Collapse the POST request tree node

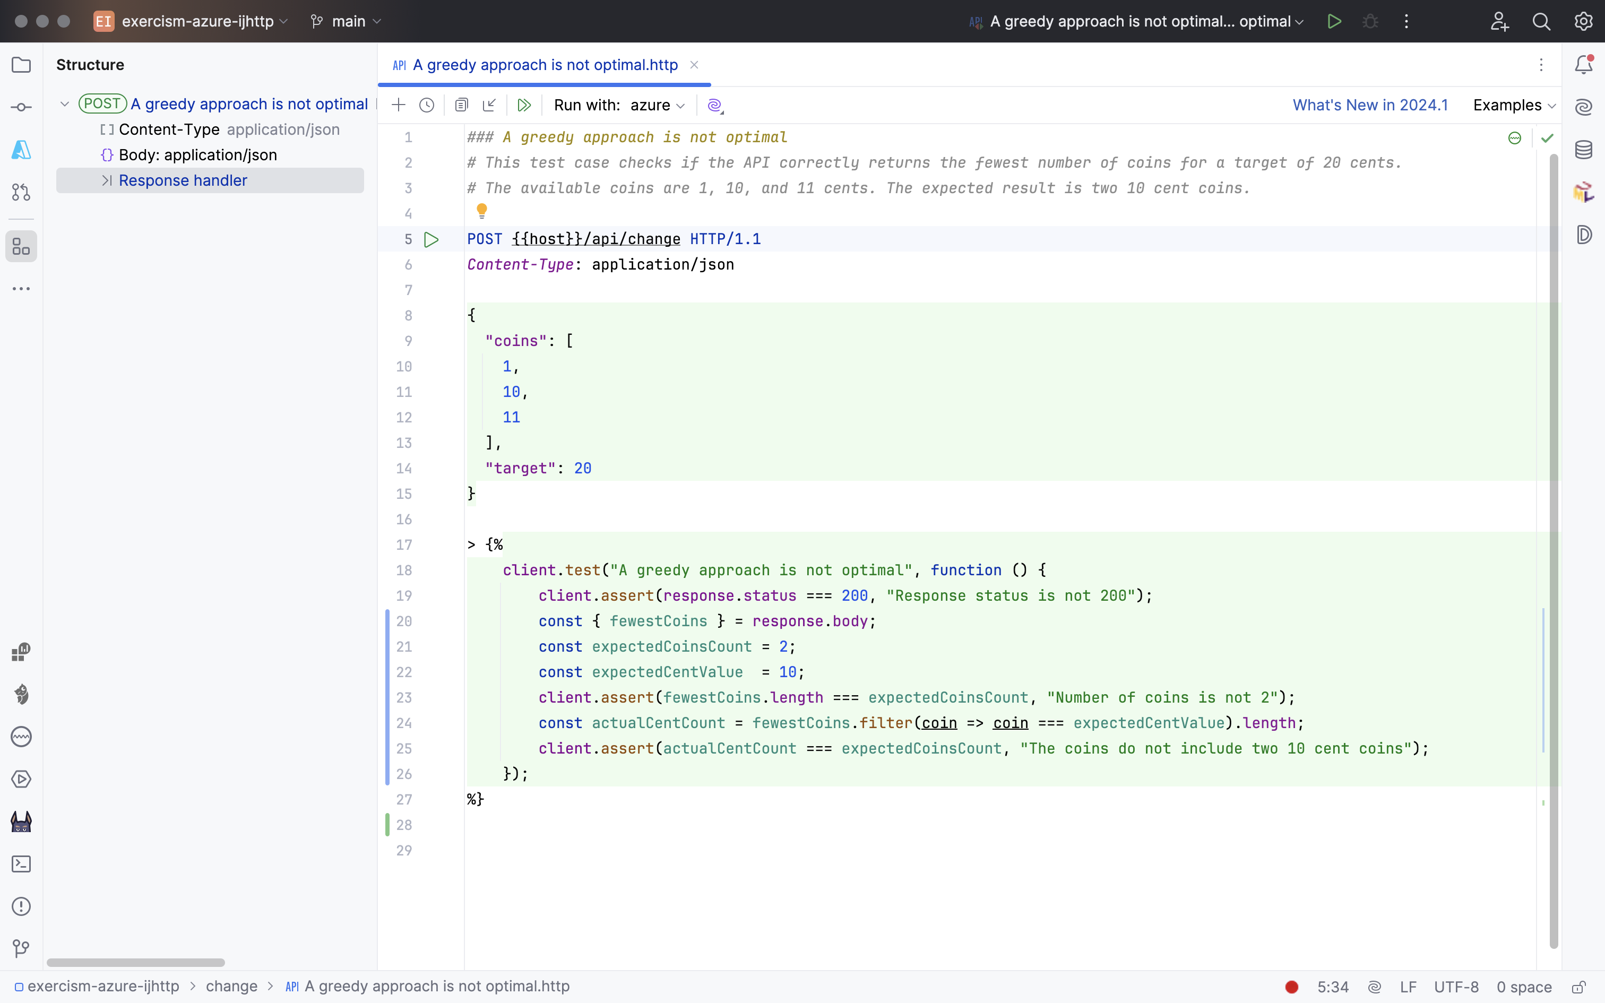coord(65,104)
